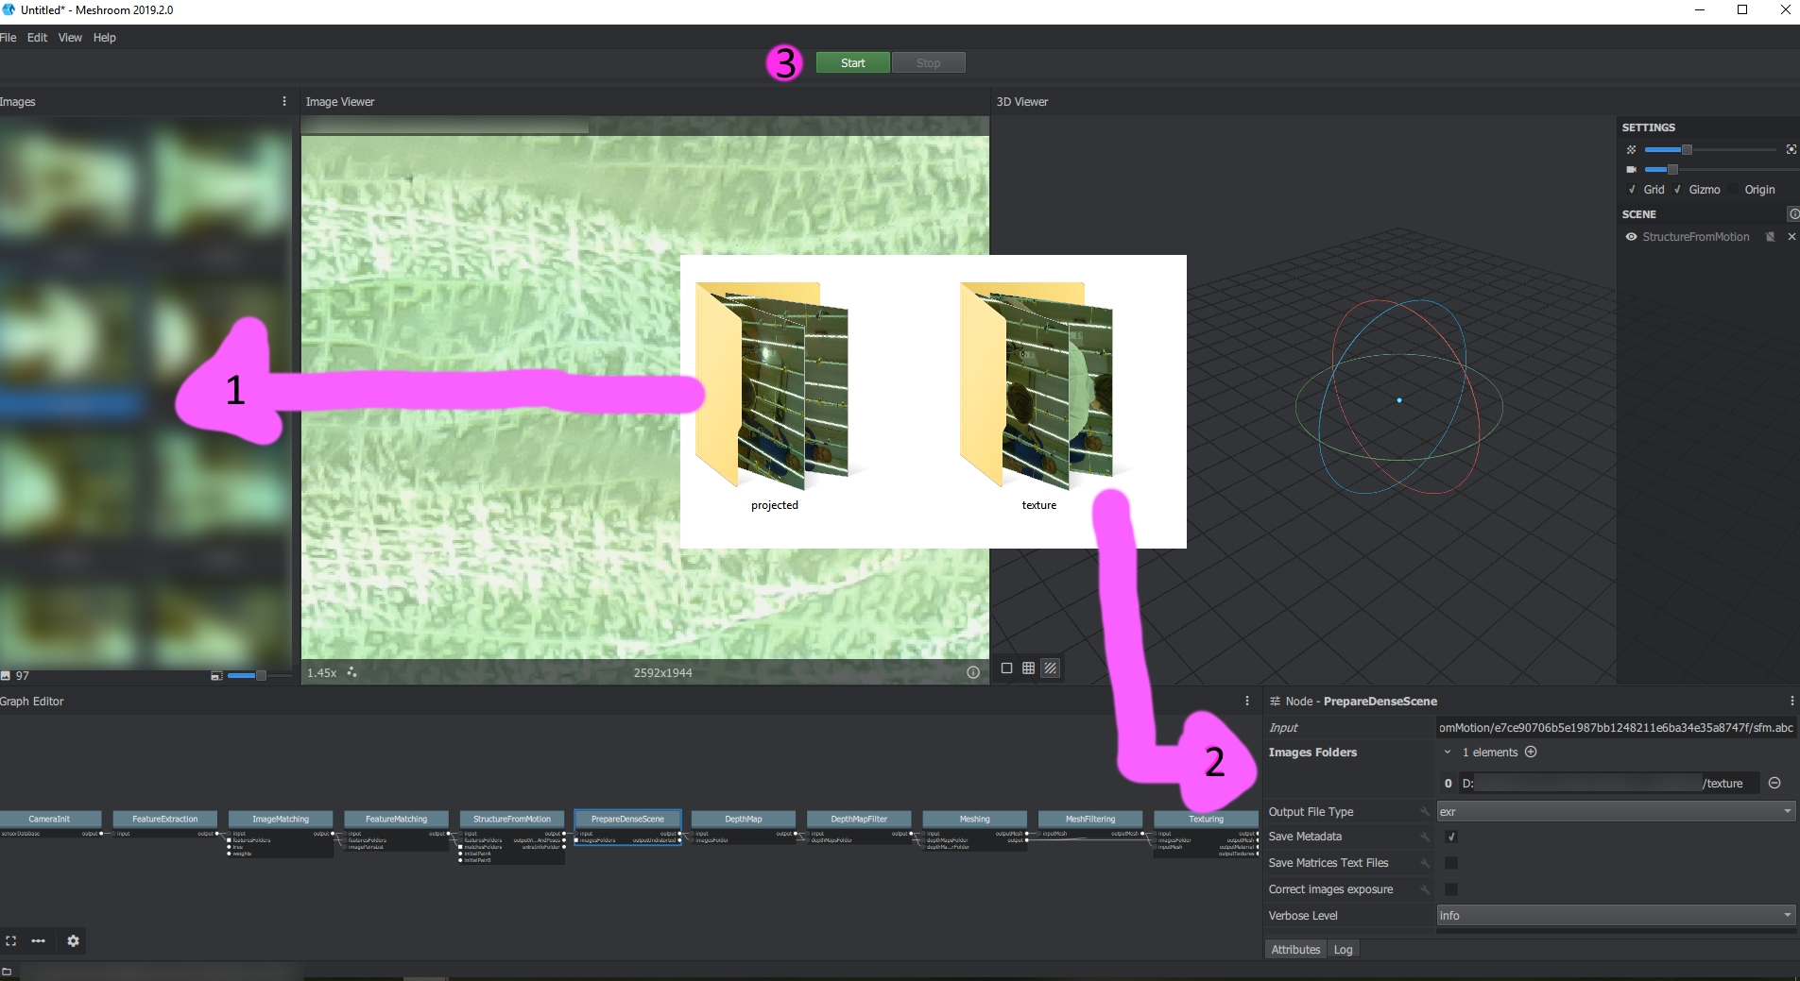This screenshot has height=981, width=1800.
Task: Click the fit graph view icon
Action: click(x=11, y=940)
